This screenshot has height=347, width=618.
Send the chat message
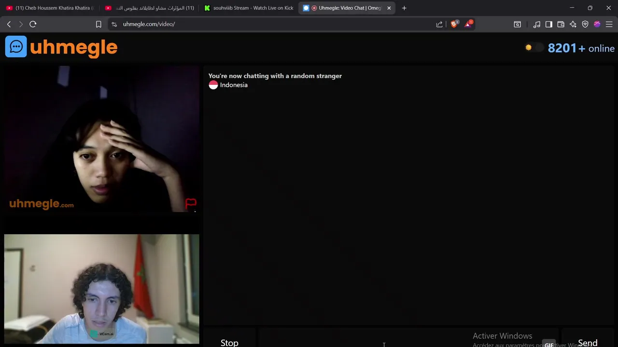588,339
